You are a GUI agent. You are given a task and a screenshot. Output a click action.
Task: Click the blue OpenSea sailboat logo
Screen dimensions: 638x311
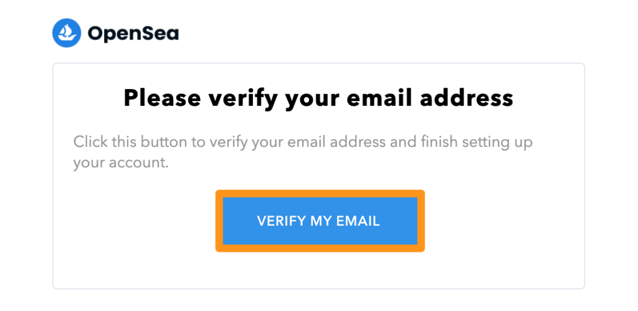pyautogui.click(x=67, y=34)
